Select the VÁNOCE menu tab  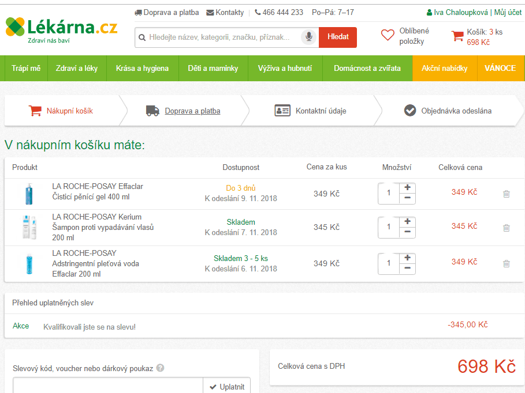(x=501, y=68)
